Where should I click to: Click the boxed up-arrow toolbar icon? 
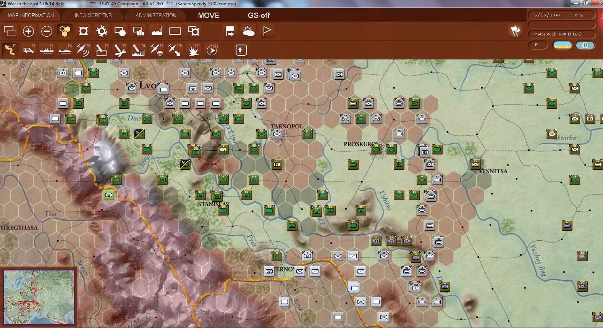click(x=241, y=50)
